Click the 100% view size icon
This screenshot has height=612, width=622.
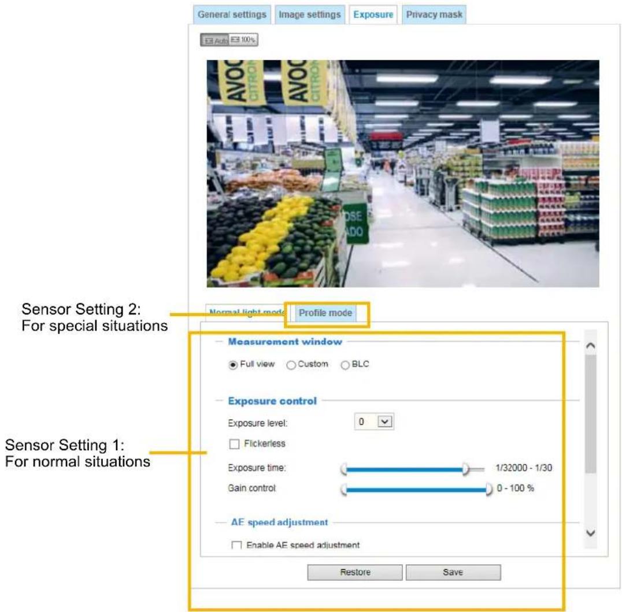[x=243, y=40]
